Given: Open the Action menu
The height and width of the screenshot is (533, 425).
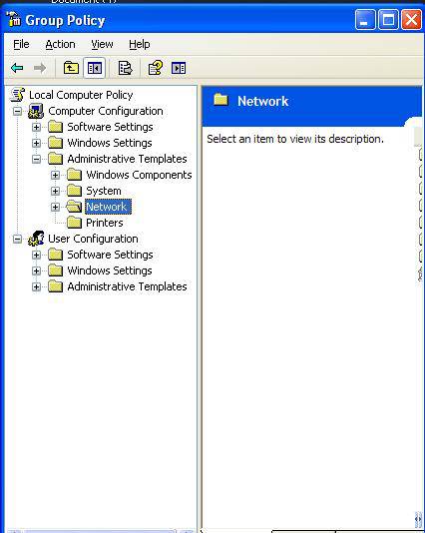Looking at the screenshot, I should 60,44.
